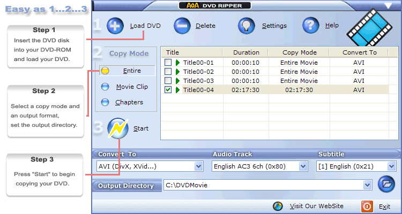Open the Subtitle dropdown
The image size is (402, 214).
click(391, 166)
